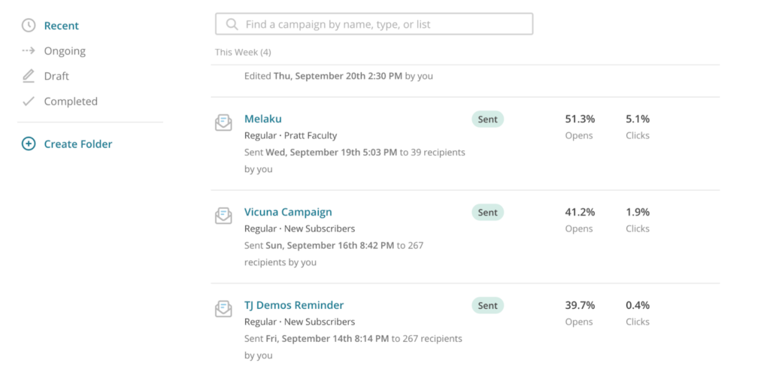770x378 pixels.
Task: Click the Melaku campaign envelope icon
Action: [223, 122]
